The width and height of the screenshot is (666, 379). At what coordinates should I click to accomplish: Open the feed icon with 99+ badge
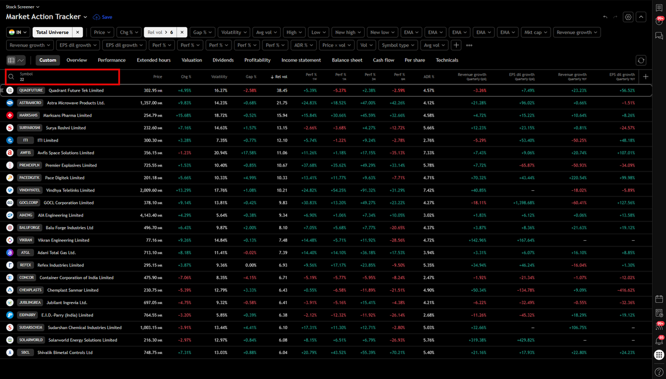pyautogui.click(x=659, y=327)
